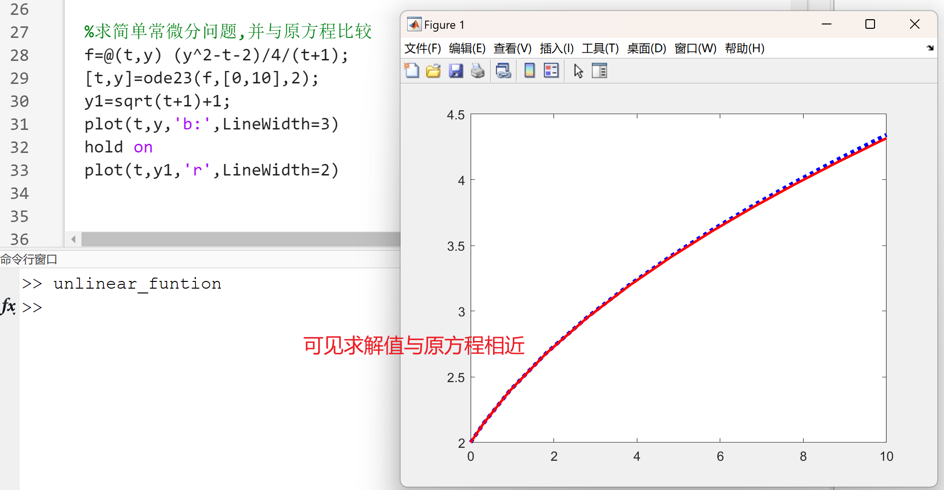The height and width of the screenshot is (490, 944).
Task: Select the Edit Plot arrow tool
Action: point(578,71)
